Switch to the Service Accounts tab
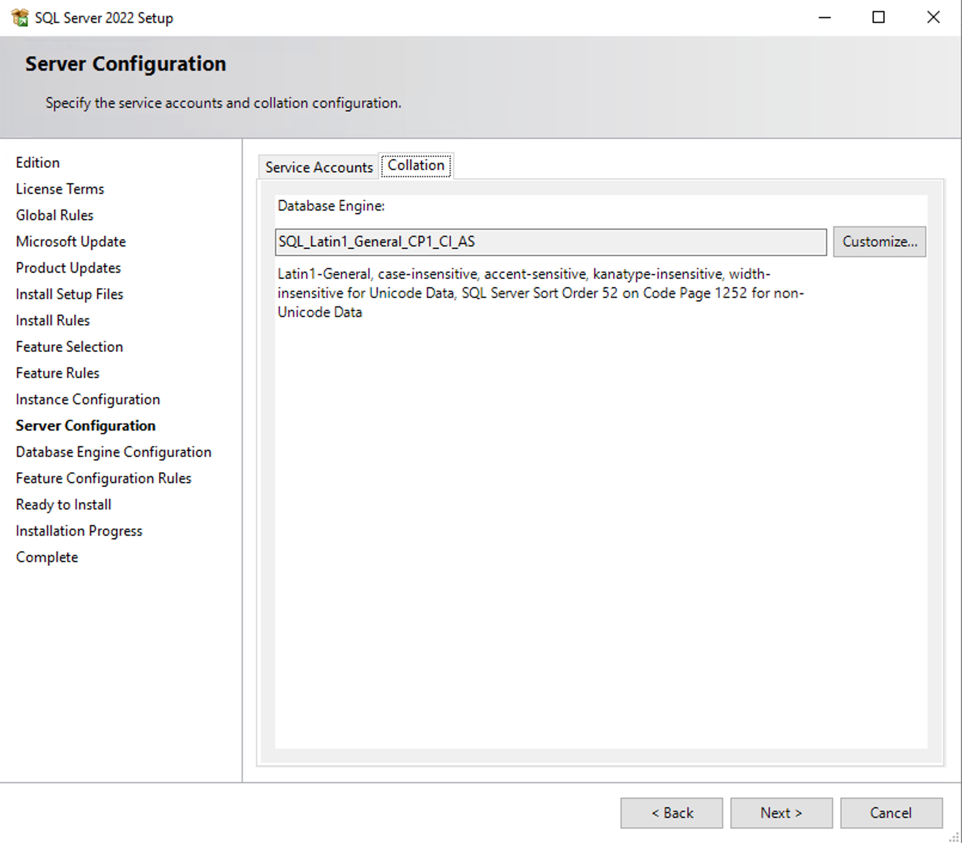 318,167
